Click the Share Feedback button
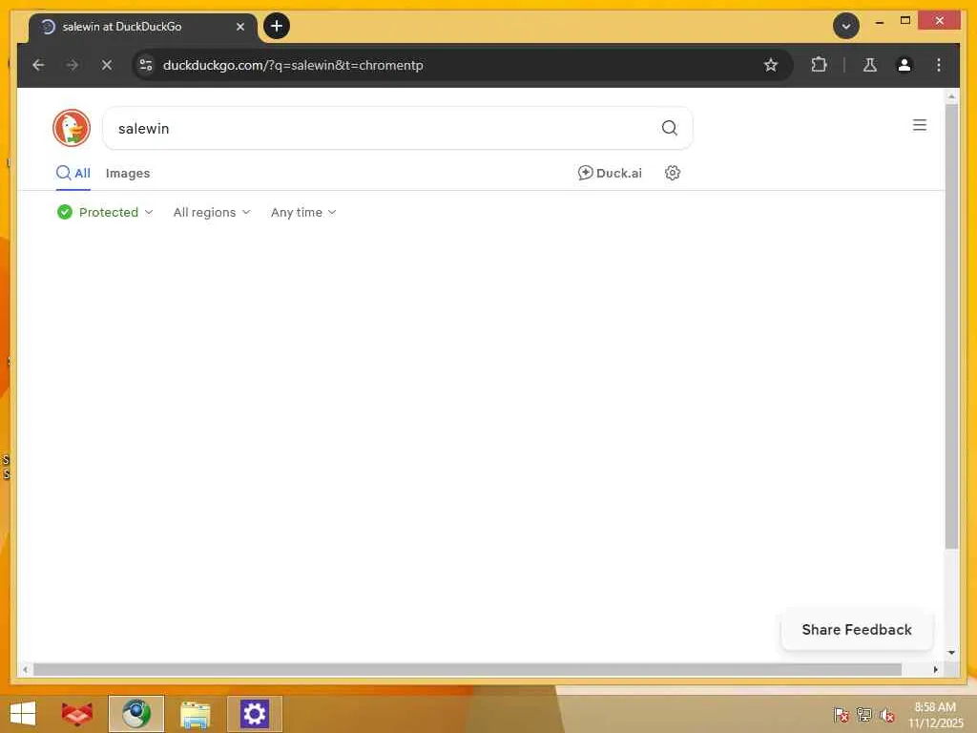 (856, 630)
